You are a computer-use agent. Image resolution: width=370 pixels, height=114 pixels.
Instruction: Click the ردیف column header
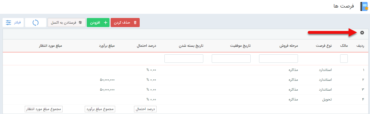pyautogui.click(x=361, y=46)
